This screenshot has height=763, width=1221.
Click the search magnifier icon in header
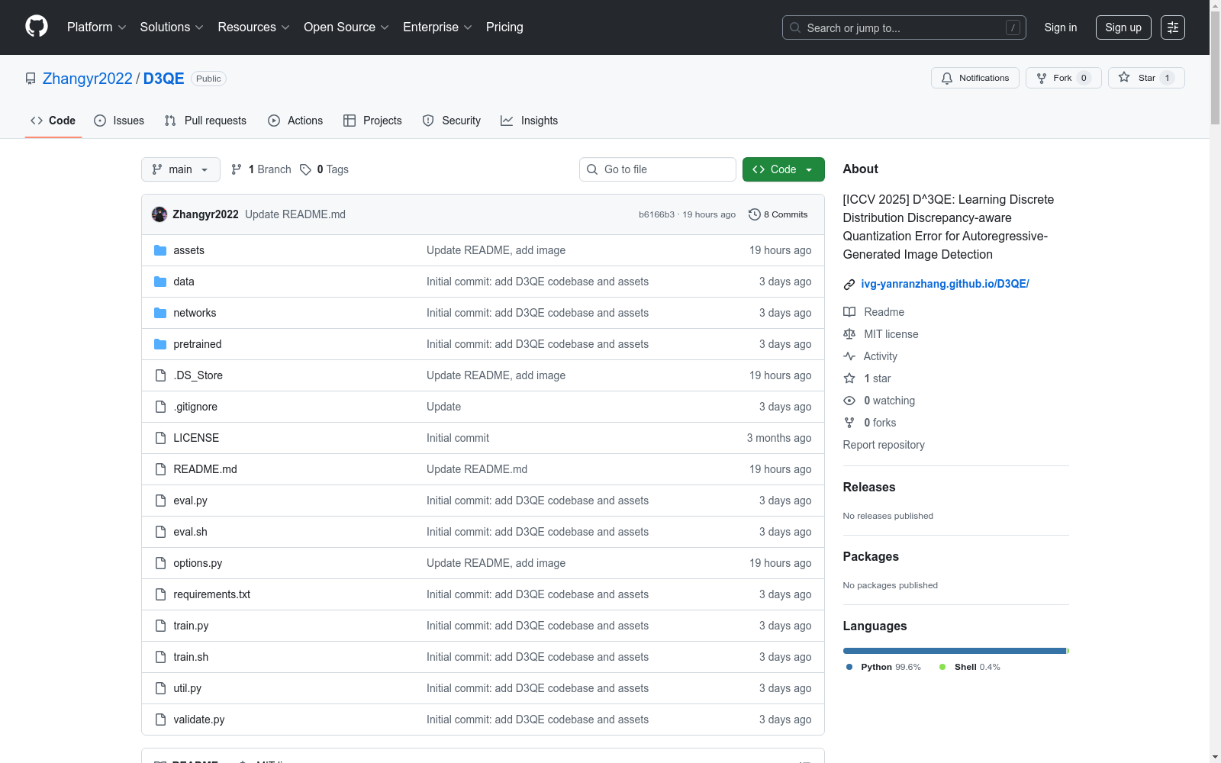coord(795,27)
